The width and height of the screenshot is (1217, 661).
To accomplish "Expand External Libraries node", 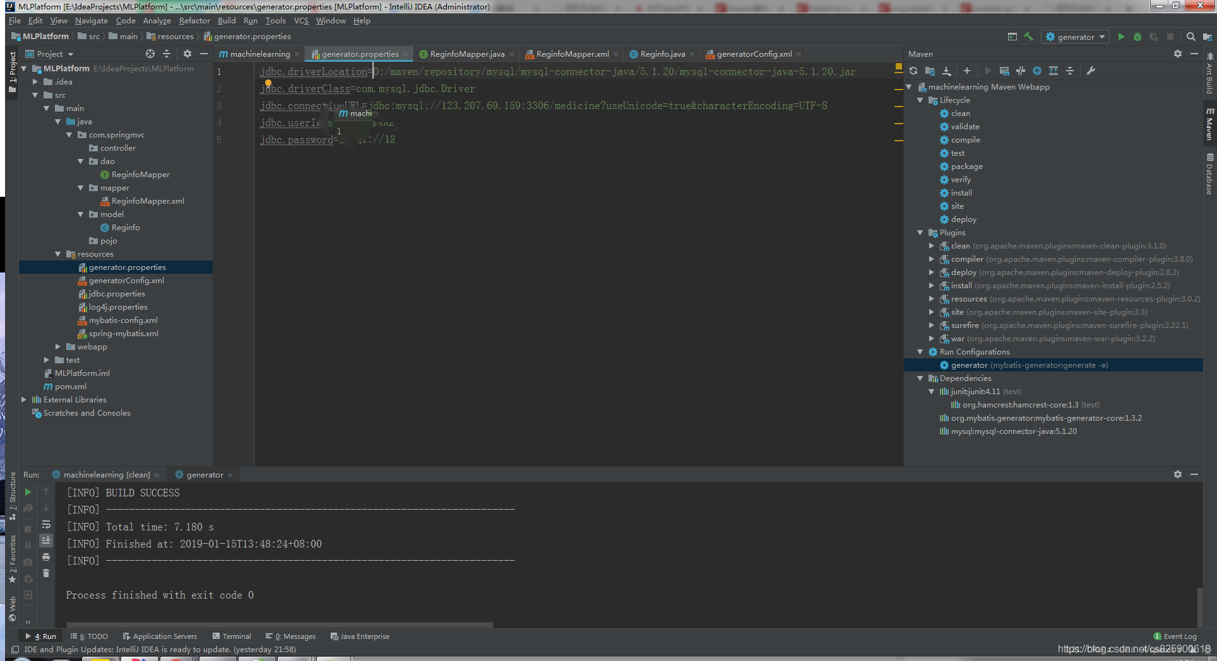I will click(24, 400).
